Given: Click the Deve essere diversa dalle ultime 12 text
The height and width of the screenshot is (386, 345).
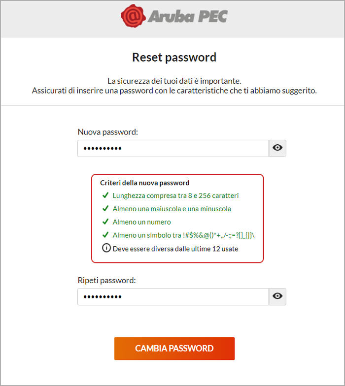Looking at the screenshot, I should click(x=175, y=249).
